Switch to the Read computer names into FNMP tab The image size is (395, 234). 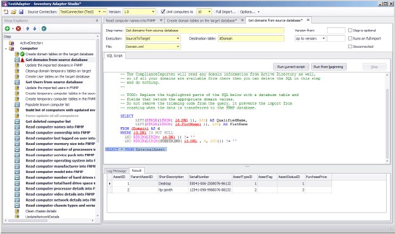pos(130,21)
